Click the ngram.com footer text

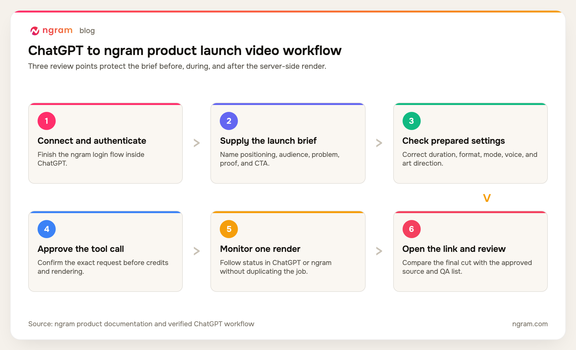coord(530,324)
